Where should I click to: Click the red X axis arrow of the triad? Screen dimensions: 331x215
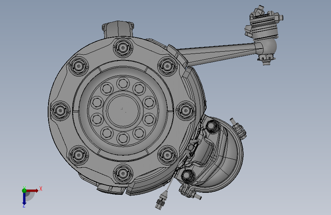tap(32, 191)
